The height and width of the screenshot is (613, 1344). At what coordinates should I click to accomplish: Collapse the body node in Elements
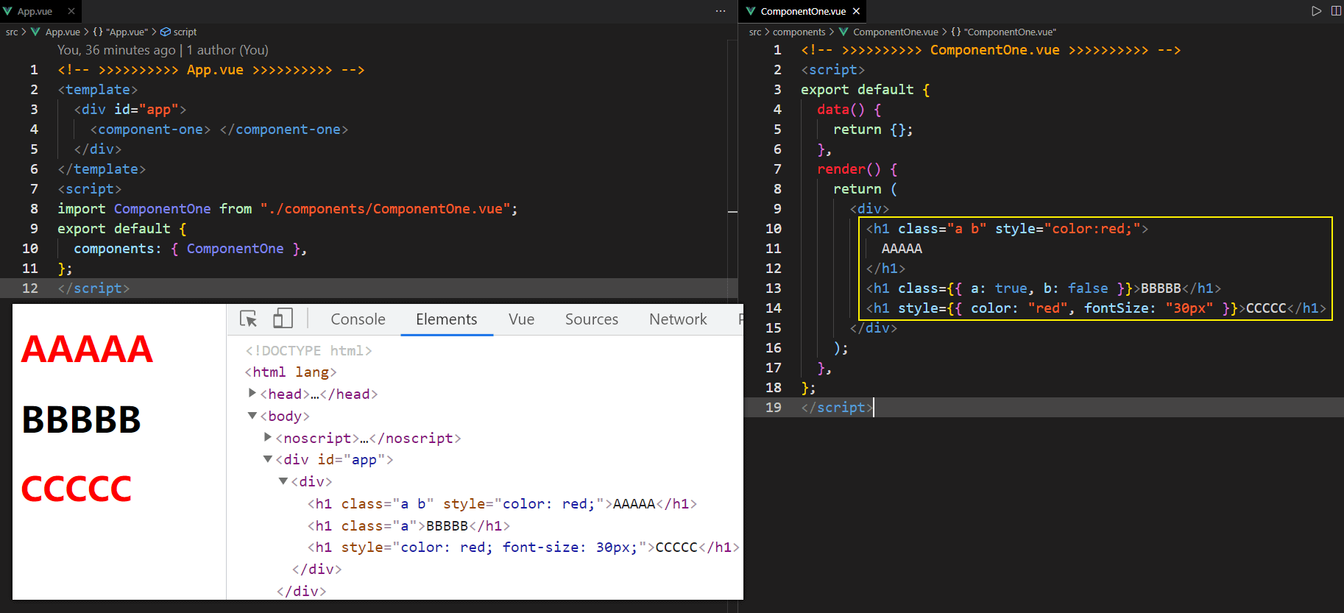coord(252,416)
